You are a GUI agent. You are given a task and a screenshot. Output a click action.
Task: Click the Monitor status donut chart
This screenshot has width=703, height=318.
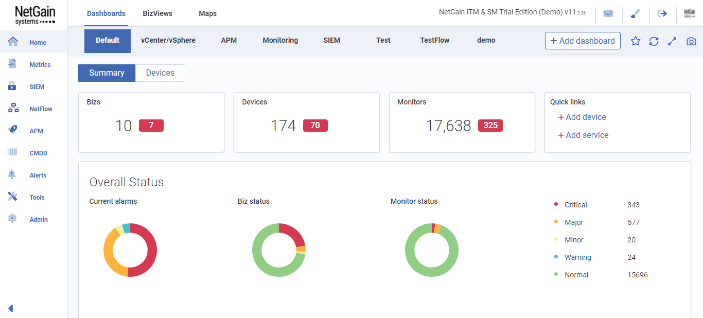pyautogui.click(x=432, y=250)
